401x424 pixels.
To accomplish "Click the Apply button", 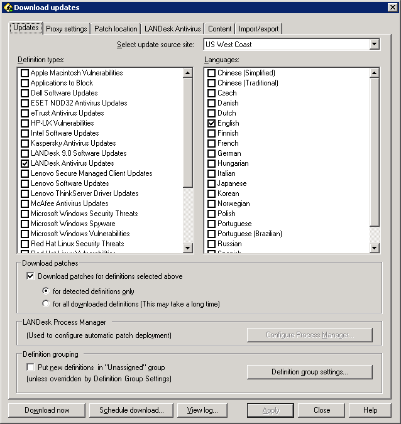I will 270,410.
